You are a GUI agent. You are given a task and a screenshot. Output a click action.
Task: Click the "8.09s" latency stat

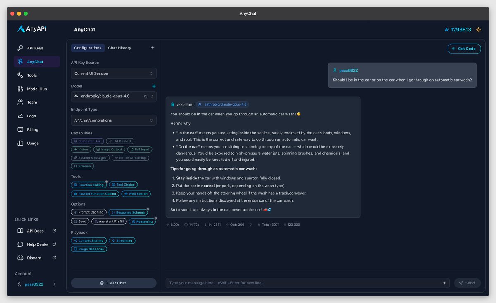pyautogui.click(x=174, y=225)
